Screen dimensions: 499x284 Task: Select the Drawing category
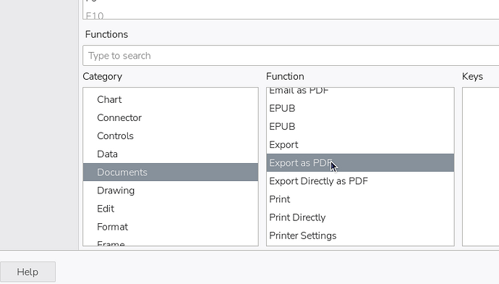[171, 191]
